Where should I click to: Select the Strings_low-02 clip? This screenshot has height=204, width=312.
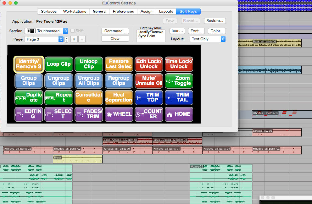click(277, 132)
